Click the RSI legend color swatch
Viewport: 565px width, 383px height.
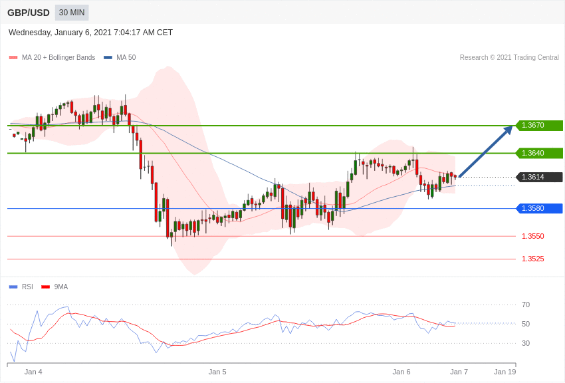13,287
